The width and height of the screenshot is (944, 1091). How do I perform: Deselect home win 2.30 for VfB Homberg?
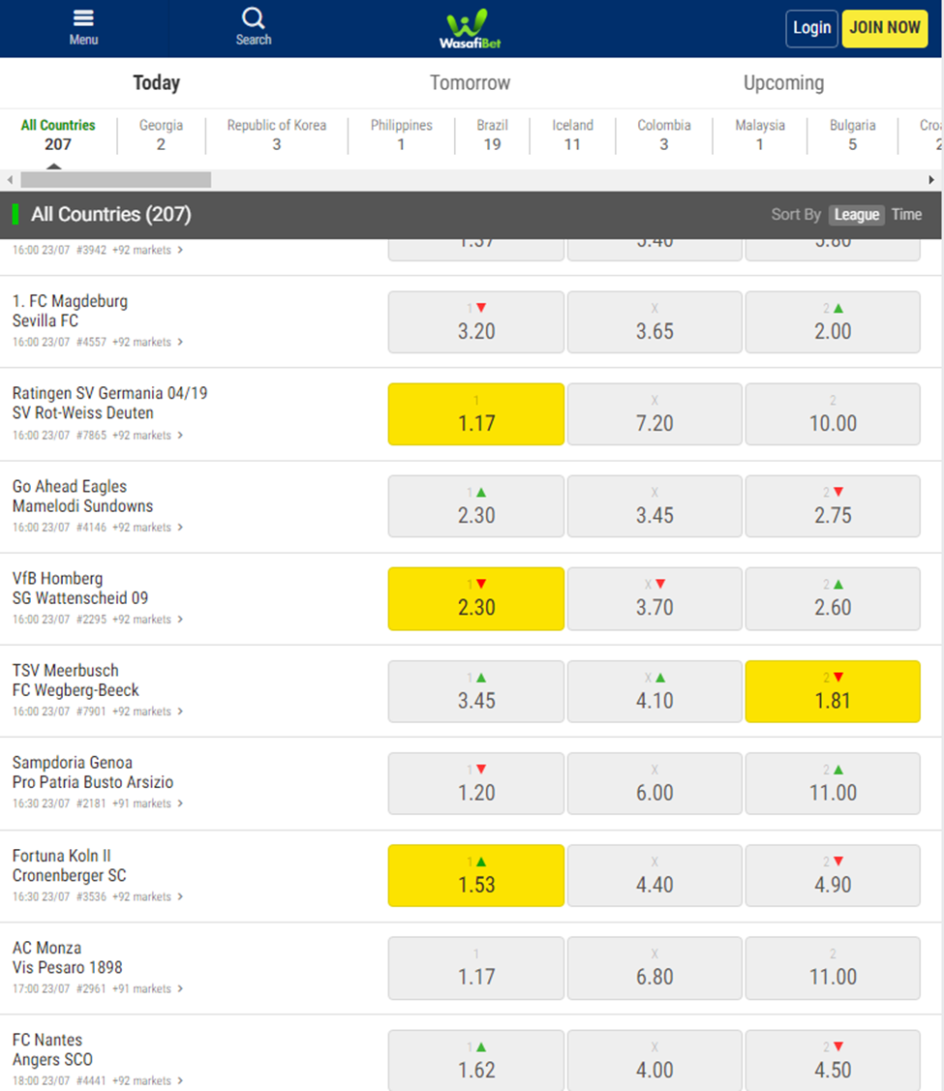tap(475, 599)
